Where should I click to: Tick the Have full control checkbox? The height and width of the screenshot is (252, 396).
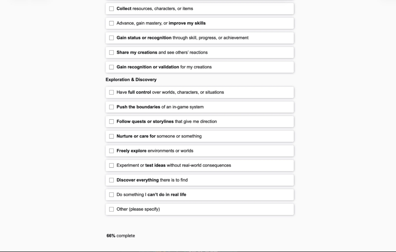click(x=111, y=92)
